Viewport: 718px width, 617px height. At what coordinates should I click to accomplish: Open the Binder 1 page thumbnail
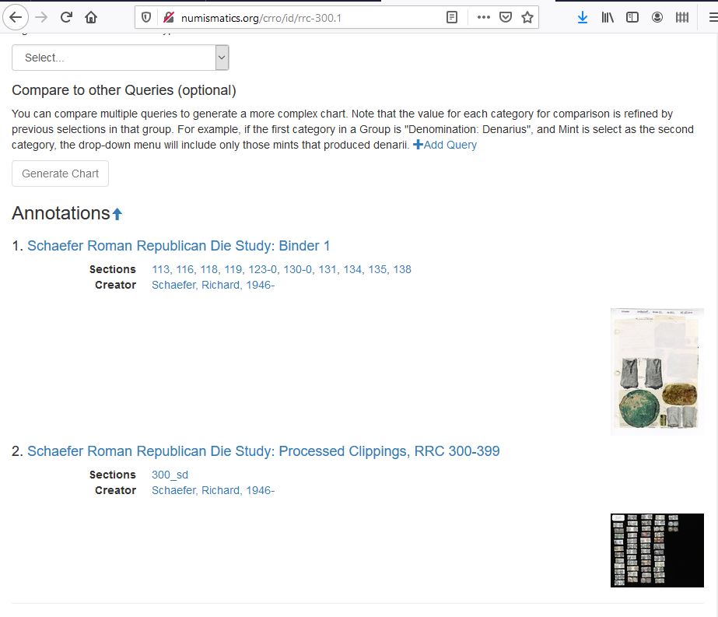click(657, 369)
